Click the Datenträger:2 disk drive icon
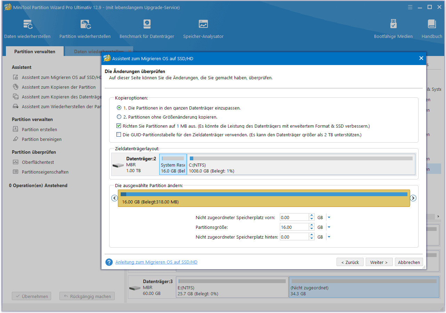Viewport: 446px width, 313px height. pyautogui.click(x=118, y=166)
